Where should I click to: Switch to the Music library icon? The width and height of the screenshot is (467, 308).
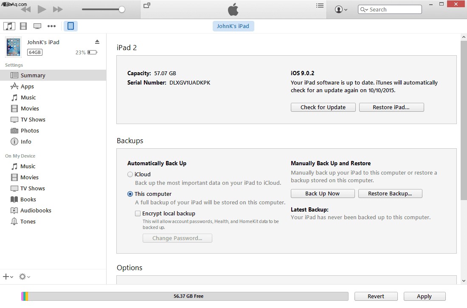tap(9, 26)
